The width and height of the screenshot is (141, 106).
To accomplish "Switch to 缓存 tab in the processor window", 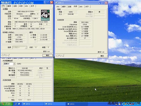I will [9, 6].
